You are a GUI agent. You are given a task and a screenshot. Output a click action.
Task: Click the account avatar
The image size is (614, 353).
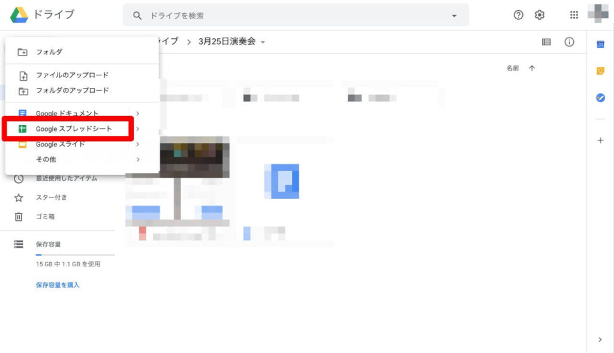click(598, 14)
